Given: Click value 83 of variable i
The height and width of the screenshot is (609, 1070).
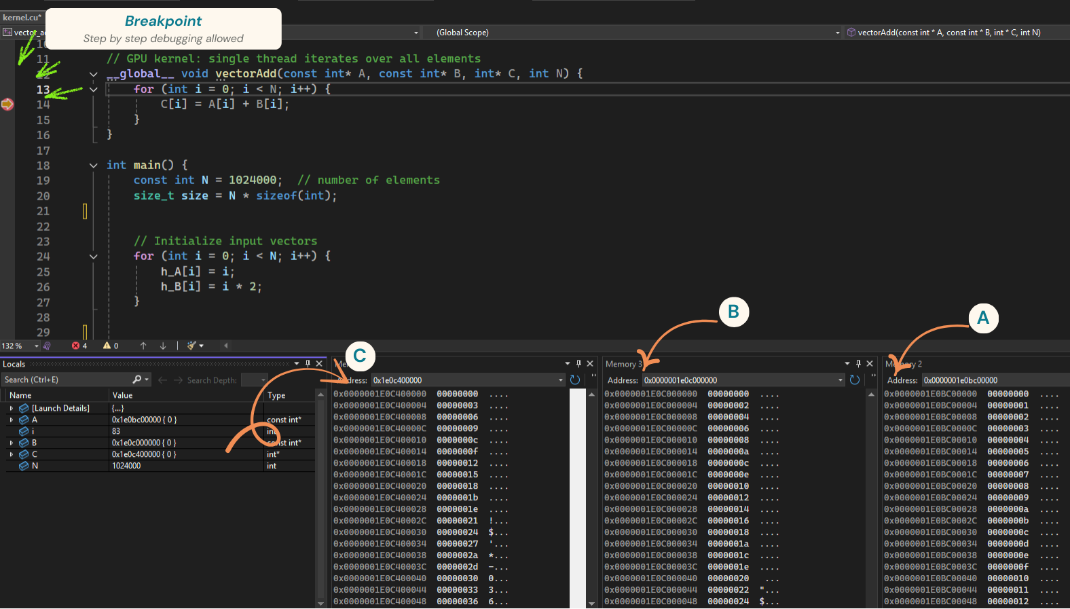Looking at the screenshot, I should point(116,431).
